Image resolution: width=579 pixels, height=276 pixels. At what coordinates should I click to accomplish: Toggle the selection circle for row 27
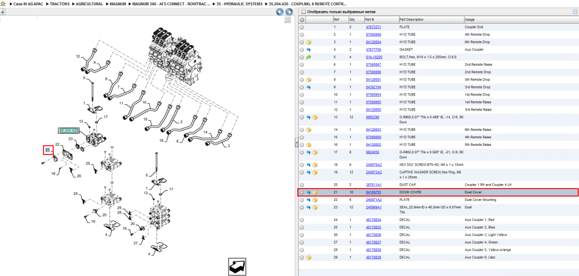pos(302,242)
